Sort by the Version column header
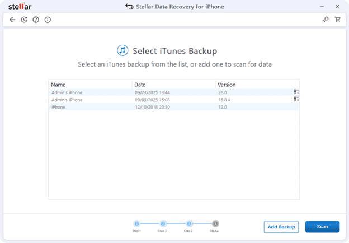 point(257,85)
